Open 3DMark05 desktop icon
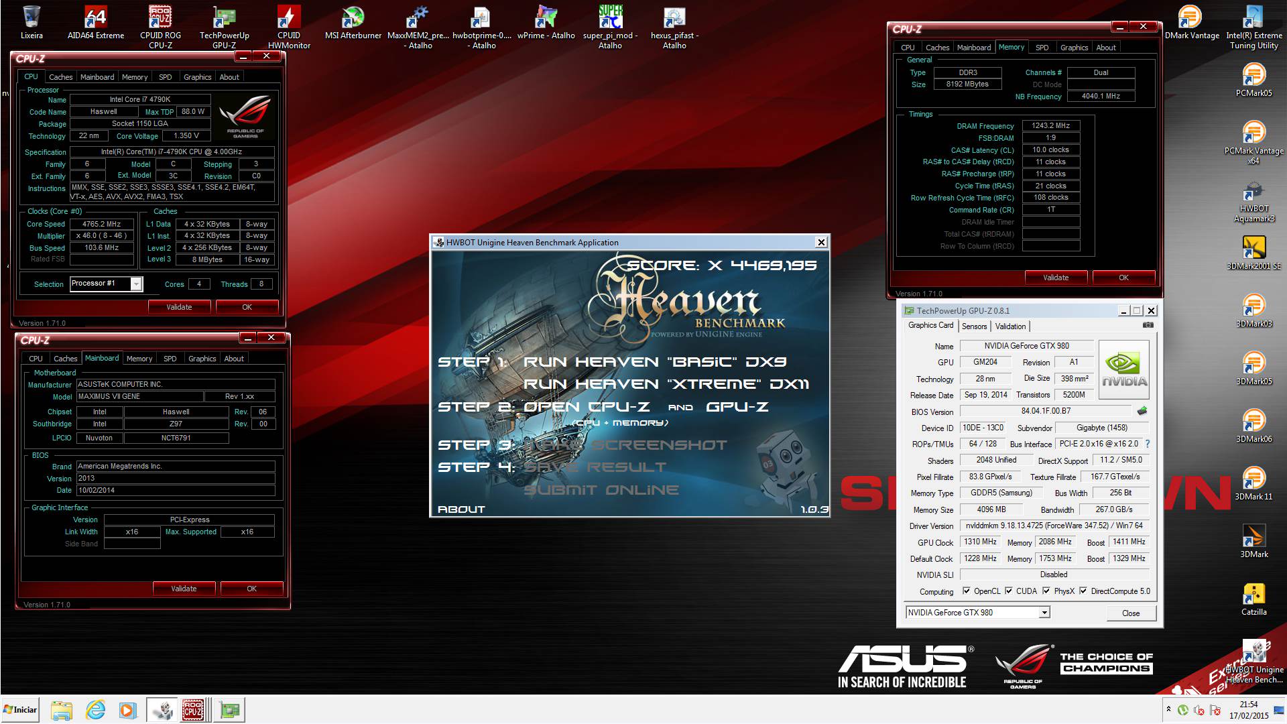 pos(1254,368)
